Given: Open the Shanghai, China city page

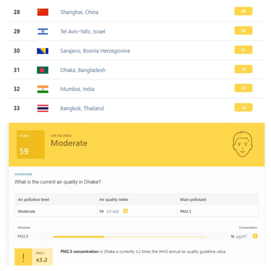Looking at the screenshot, I should point(79,12).
